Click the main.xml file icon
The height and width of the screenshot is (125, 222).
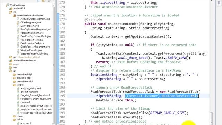pyautogui.click(x=18, y=102)
